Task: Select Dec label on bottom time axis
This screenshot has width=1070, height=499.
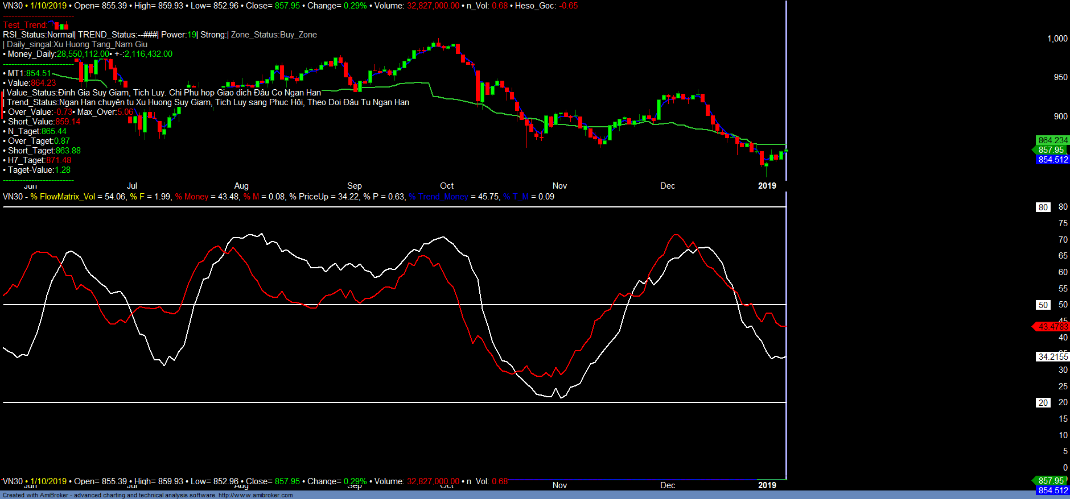Action: [x=667, y=485]
